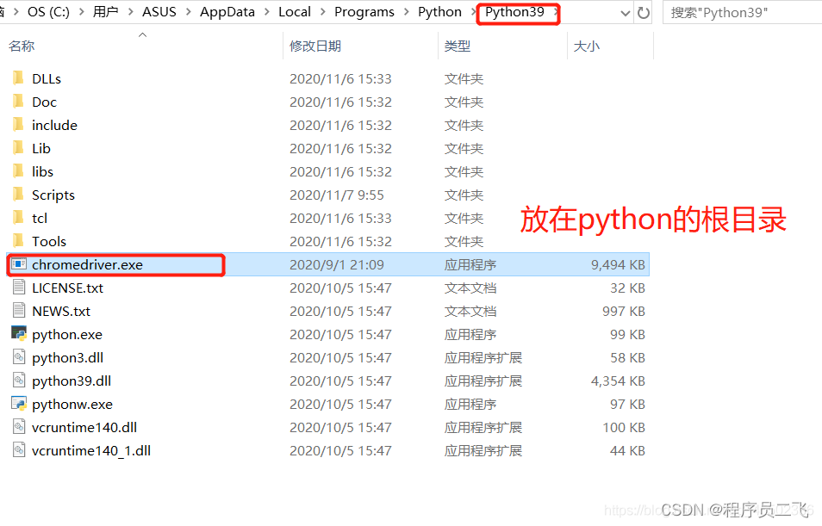Expand the chevron after 用户 breadcrumb
Viewport: 822px width, 526px height.
130,12
